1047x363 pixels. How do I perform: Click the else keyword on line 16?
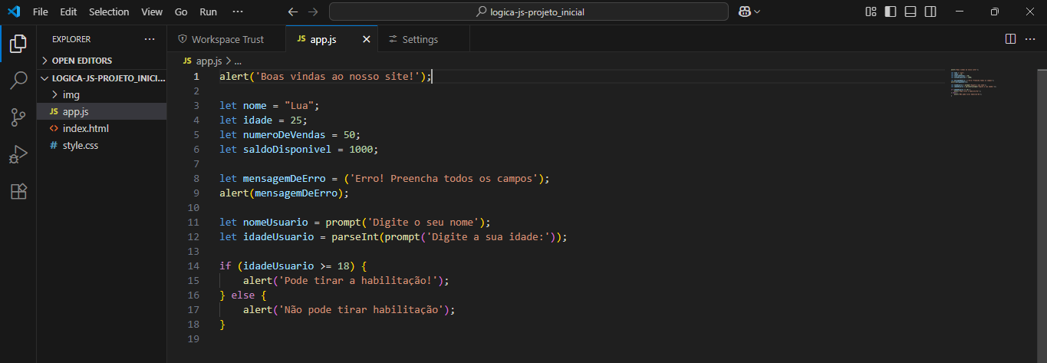(x=243, y=295)
